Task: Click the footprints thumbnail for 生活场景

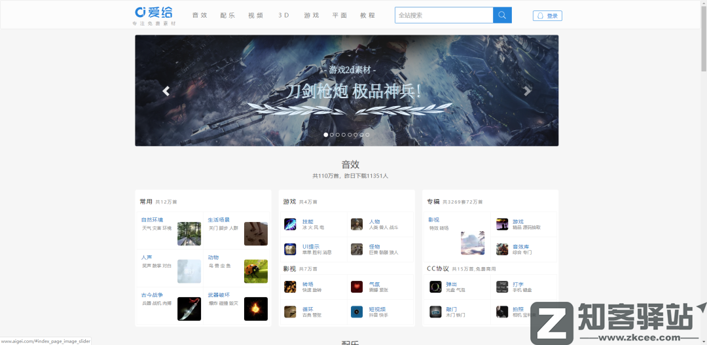Action: click(256, 234)
